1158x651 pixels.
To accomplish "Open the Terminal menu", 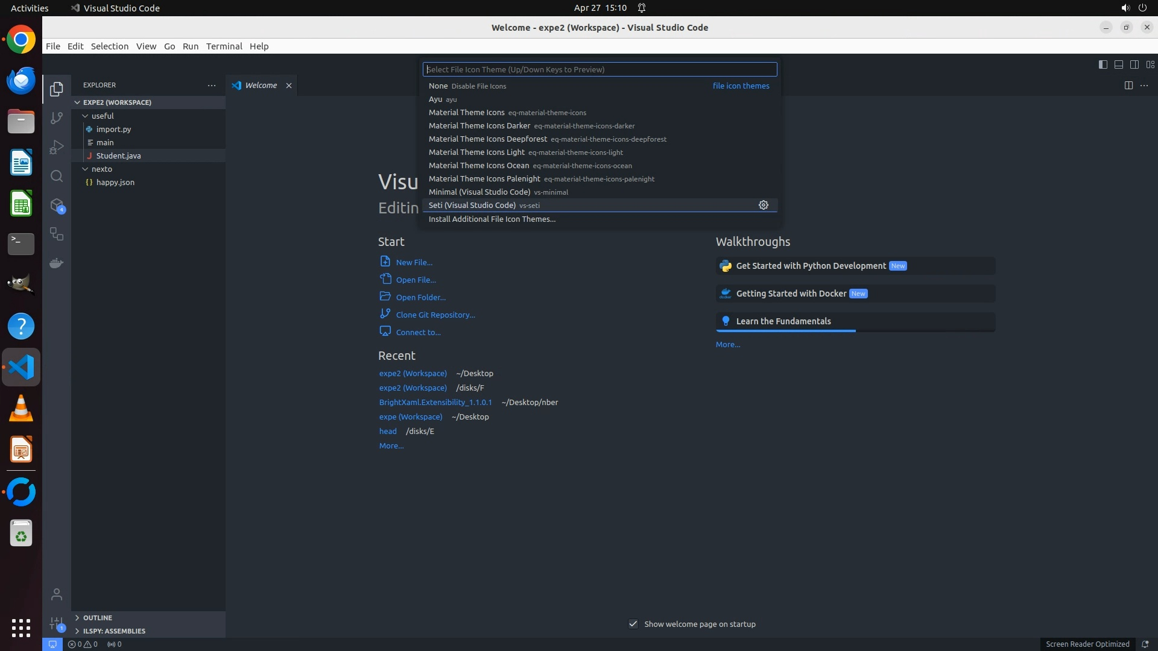I will (224, 46).
